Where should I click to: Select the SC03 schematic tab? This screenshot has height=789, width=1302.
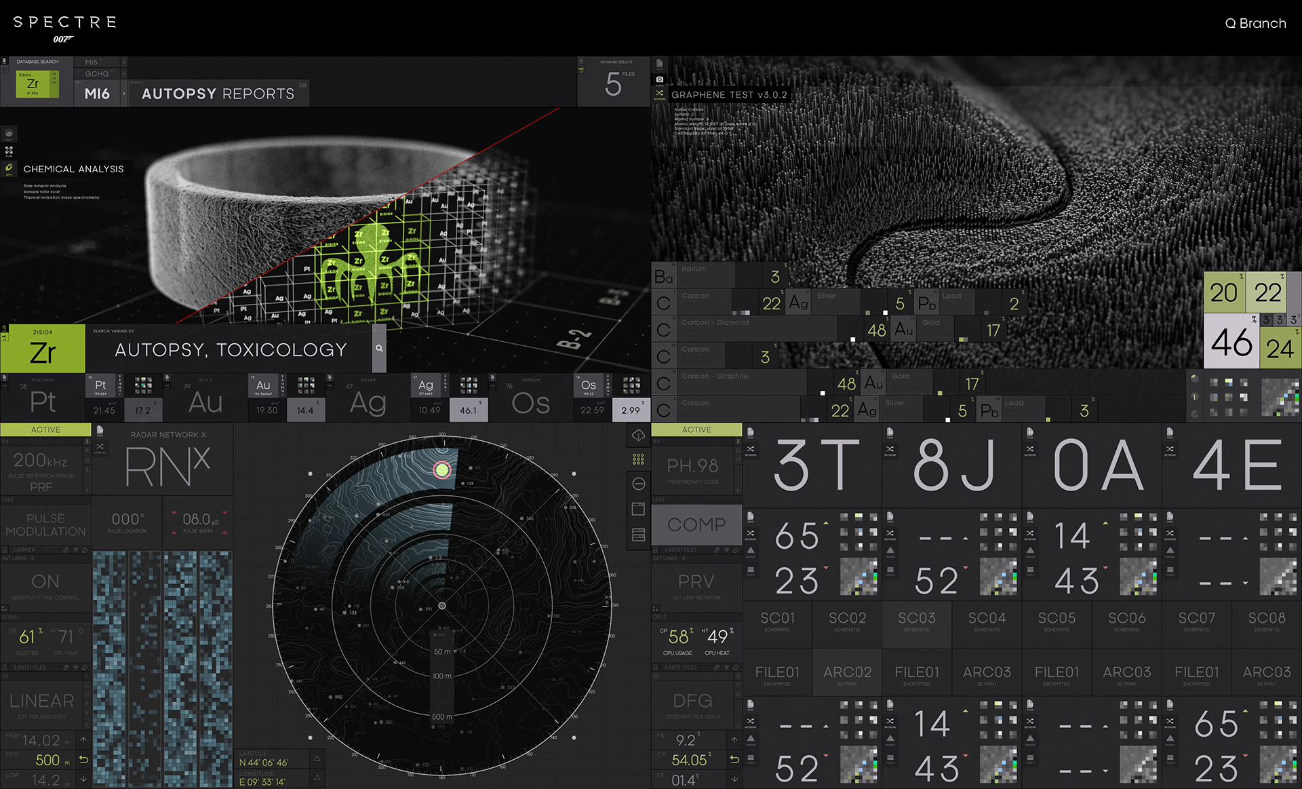[917, 621]
